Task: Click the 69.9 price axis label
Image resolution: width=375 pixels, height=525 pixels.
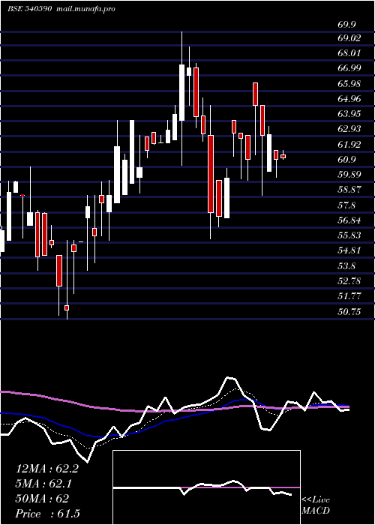Action: 346,25
